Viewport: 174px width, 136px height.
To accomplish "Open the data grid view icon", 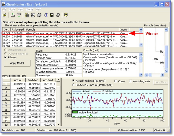I will [x=27, y=15].
